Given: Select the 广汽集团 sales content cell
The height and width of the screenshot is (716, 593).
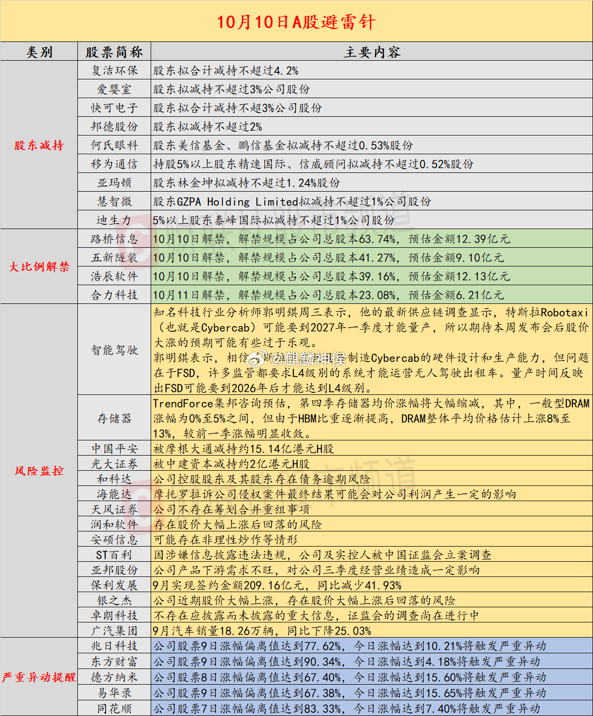Looking at the screenshot, I should coord(372,631).
